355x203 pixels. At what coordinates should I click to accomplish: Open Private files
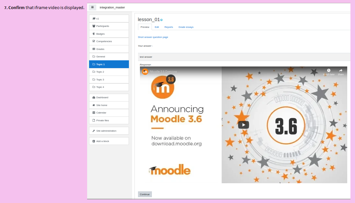pos(109,120)
